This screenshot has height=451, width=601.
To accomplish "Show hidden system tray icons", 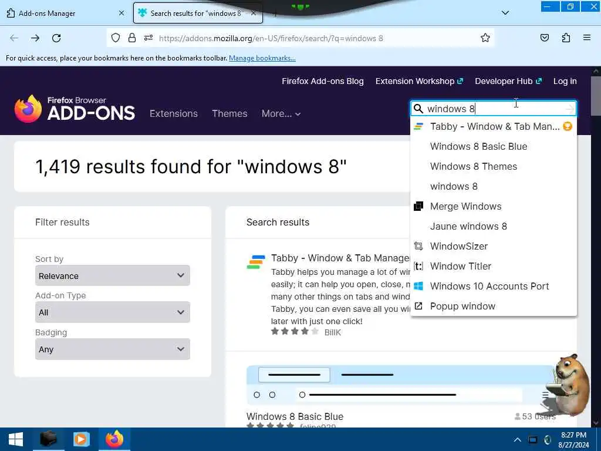I will point(518,439).
